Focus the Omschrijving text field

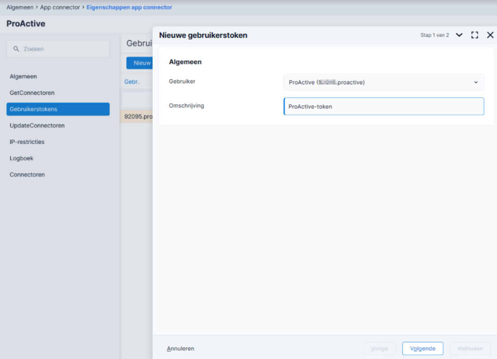[384, 107]
